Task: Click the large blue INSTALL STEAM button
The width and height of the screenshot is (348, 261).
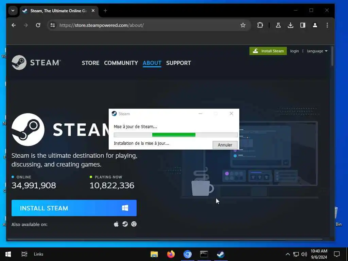Action: [74, 208]
